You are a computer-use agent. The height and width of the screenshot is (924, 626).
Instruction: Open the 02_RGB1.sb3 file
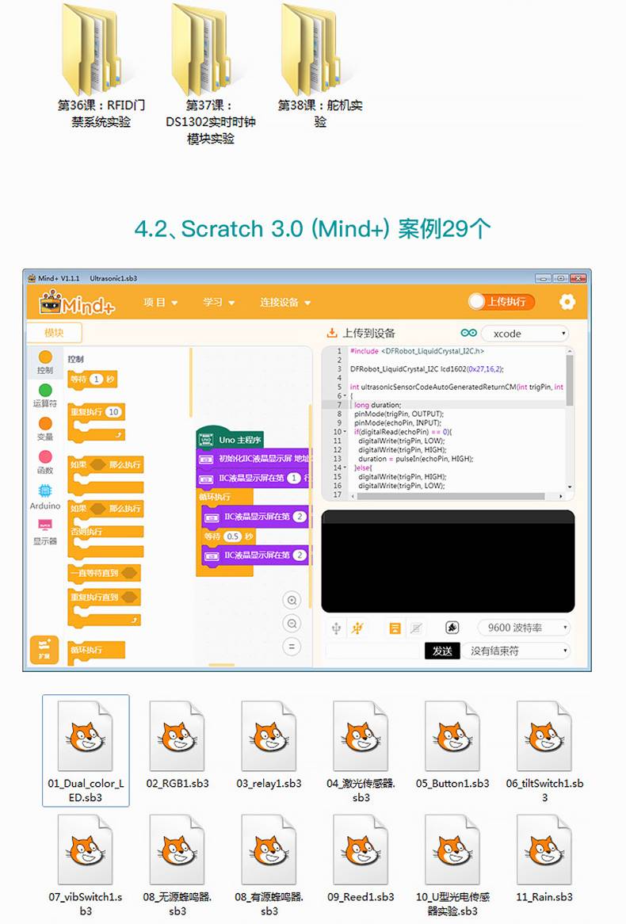click(x=177, y=744)
